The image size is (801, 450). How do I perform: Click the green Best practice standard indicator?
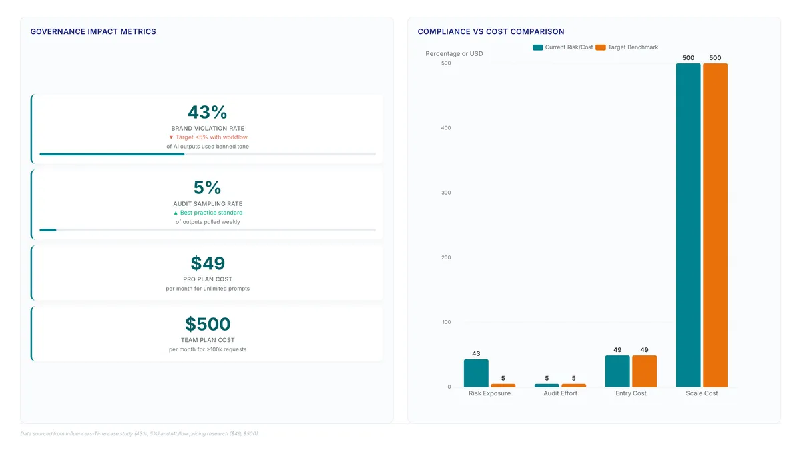[x=208, y=213]
